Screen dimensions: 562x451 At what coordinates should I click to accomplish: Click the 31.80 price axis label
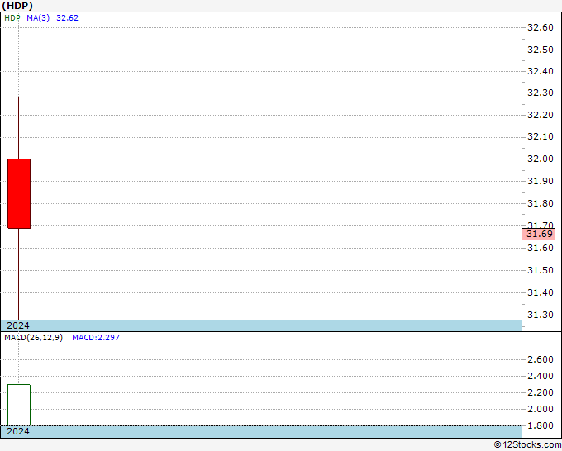click(541, 203)
